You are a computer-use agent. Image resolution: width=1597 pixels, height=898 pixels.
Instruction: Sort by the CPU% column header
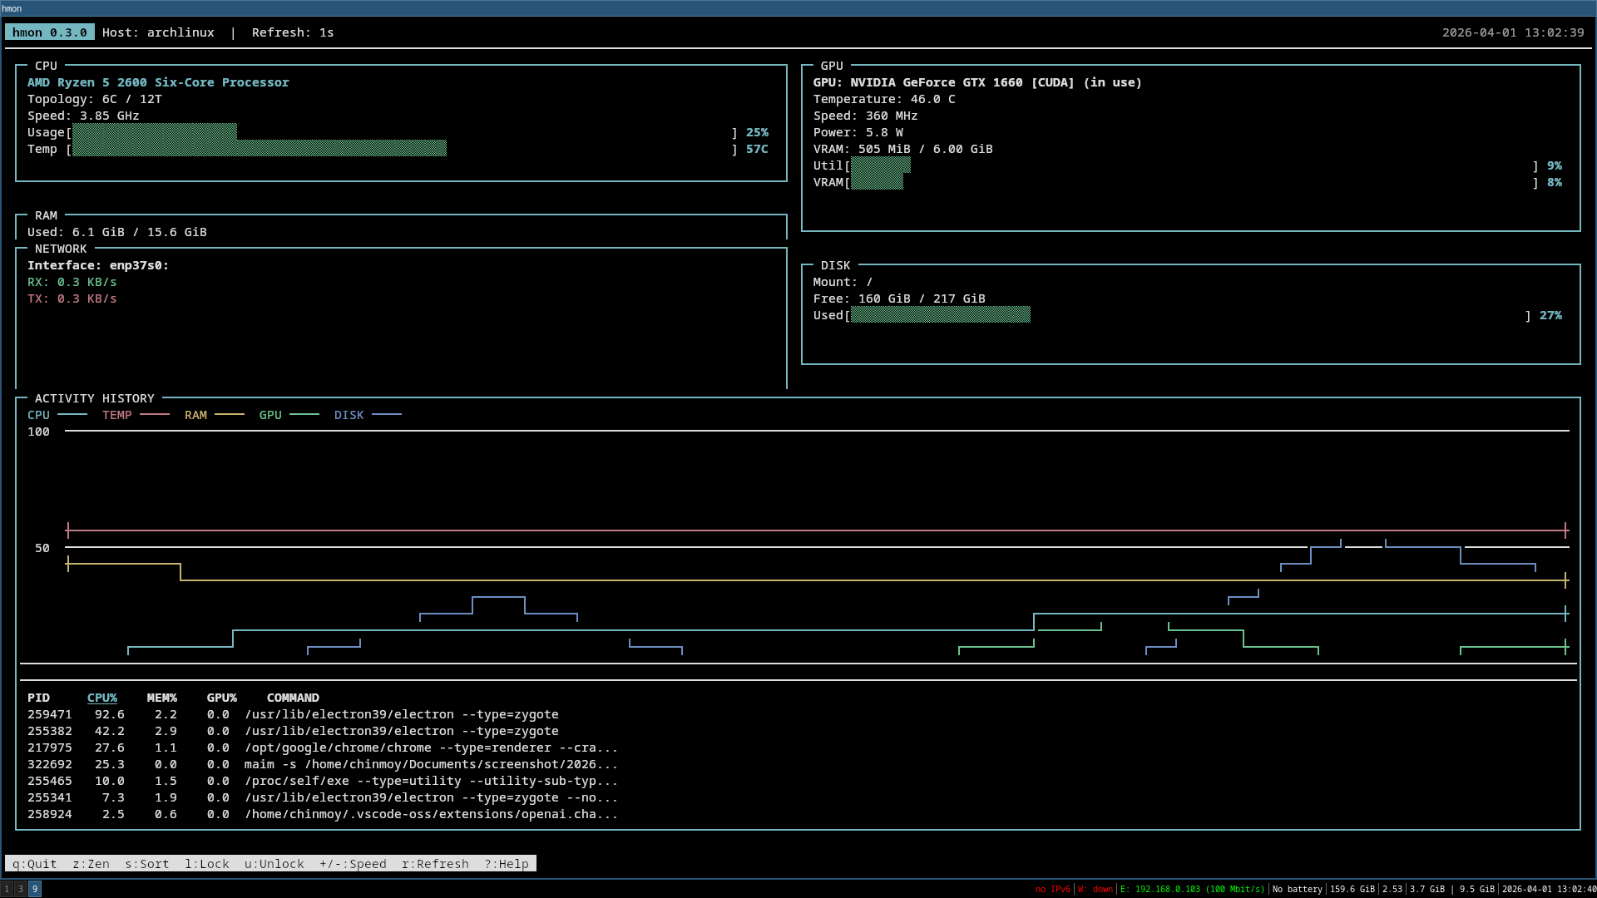tap(102, 698)
